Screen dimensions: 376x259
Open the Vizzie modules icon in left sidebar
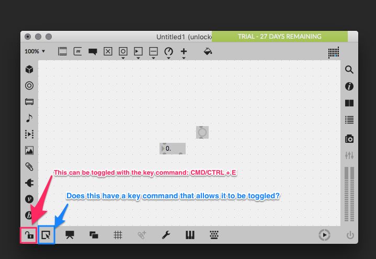tap(29, 199)
